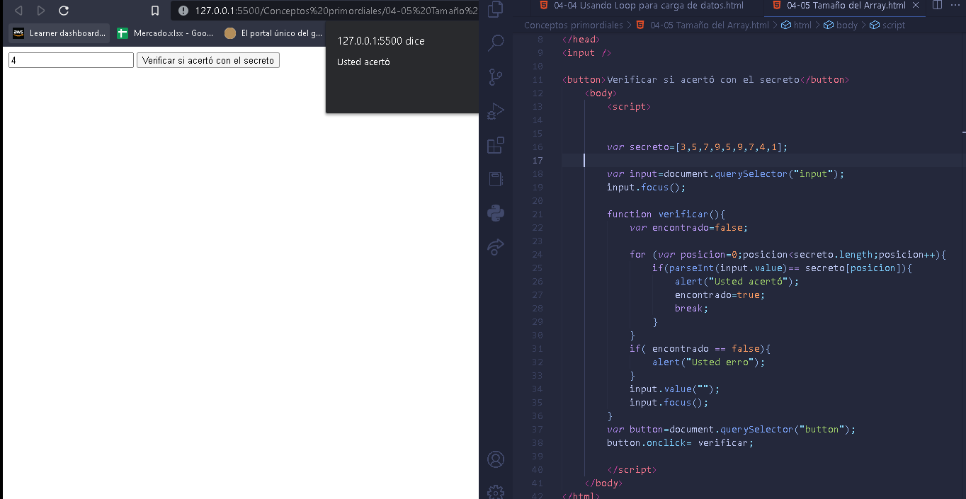This screenshot has height=499, width=966.
Task: Open the Manage gear in VS Code
Action: 496,492
